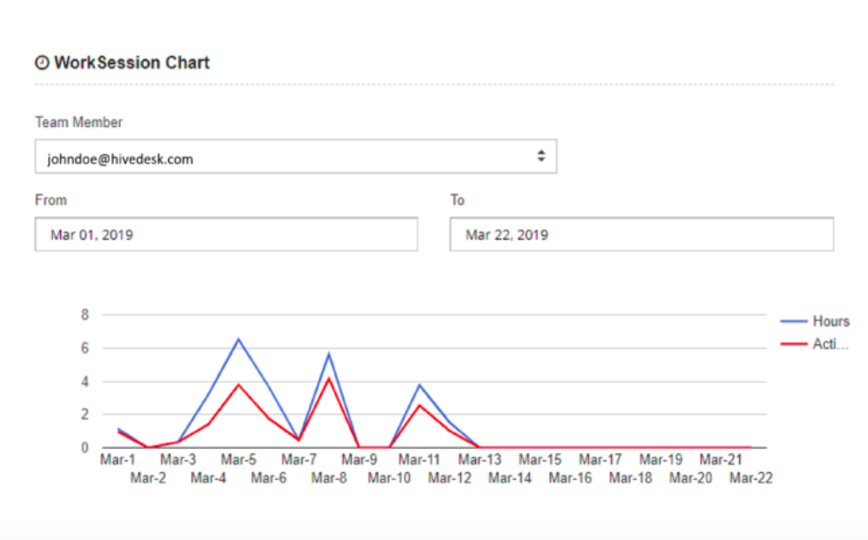
Task: Click the blue Hours peak at Mar-5
Action: [239, 339]
